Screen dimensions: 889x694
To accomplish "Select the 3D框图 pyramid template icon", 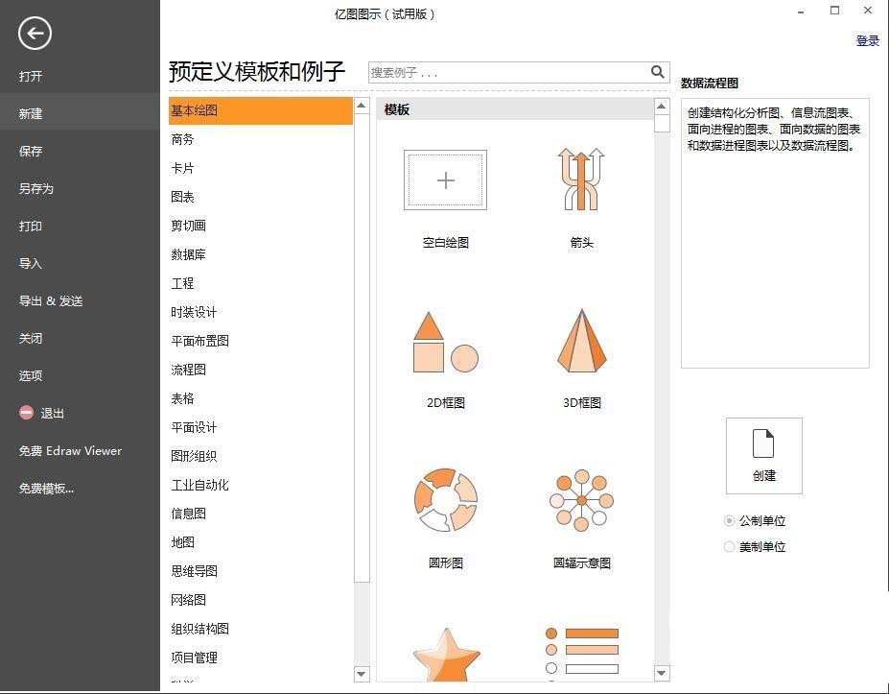I will tap(583, 341).
